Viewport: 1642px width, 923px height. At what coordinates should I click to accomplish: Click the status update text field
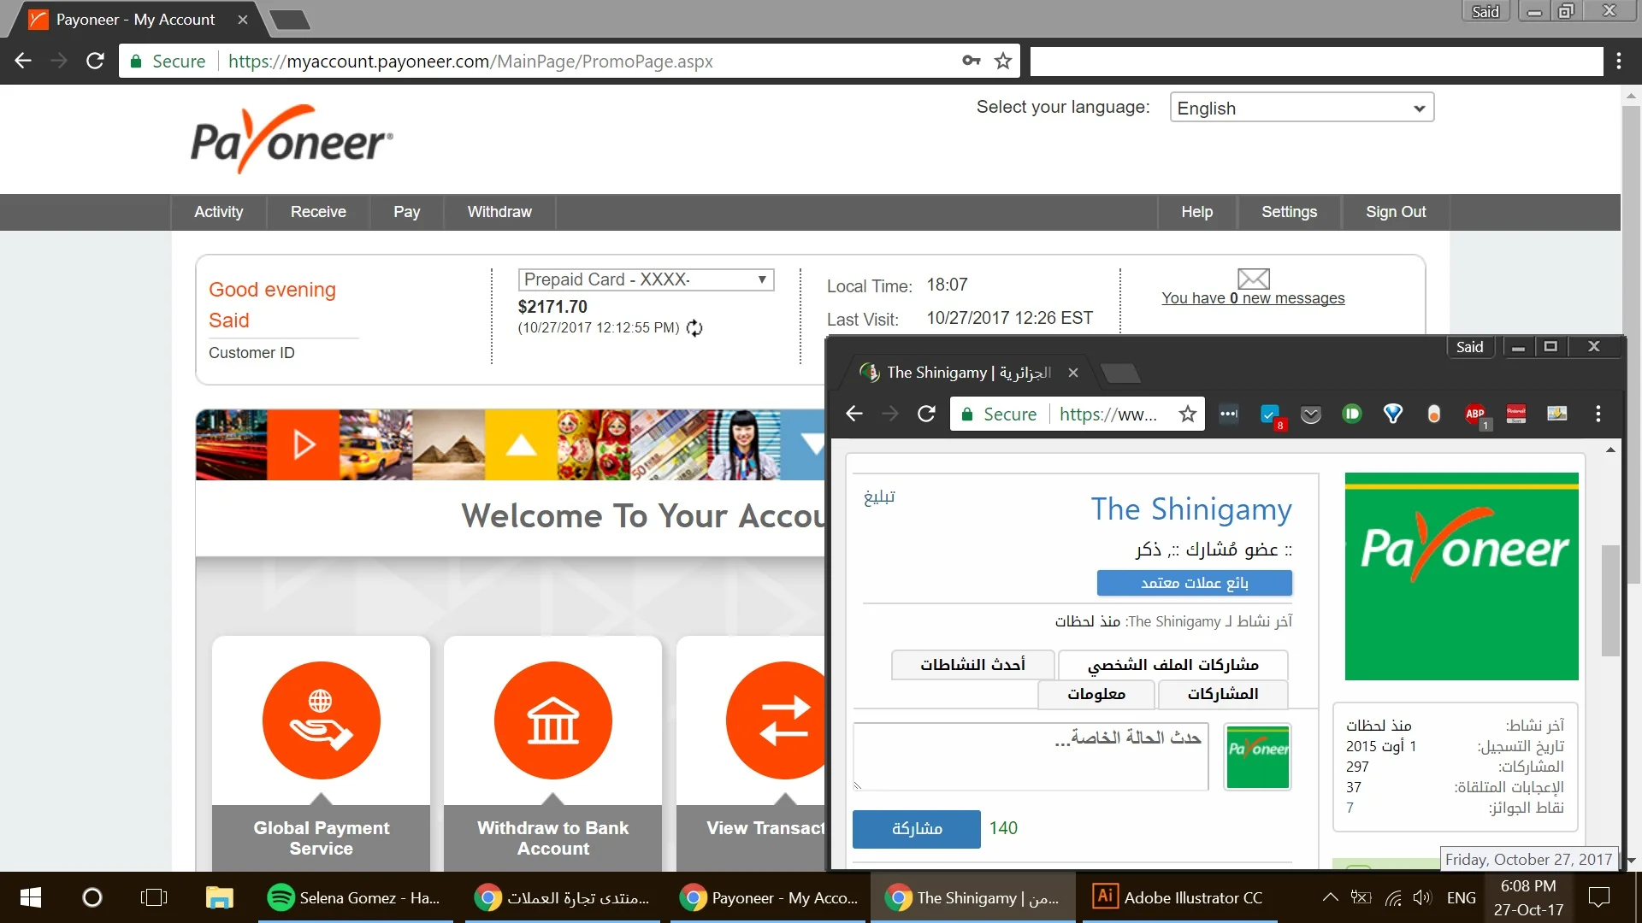[1031, 756]
